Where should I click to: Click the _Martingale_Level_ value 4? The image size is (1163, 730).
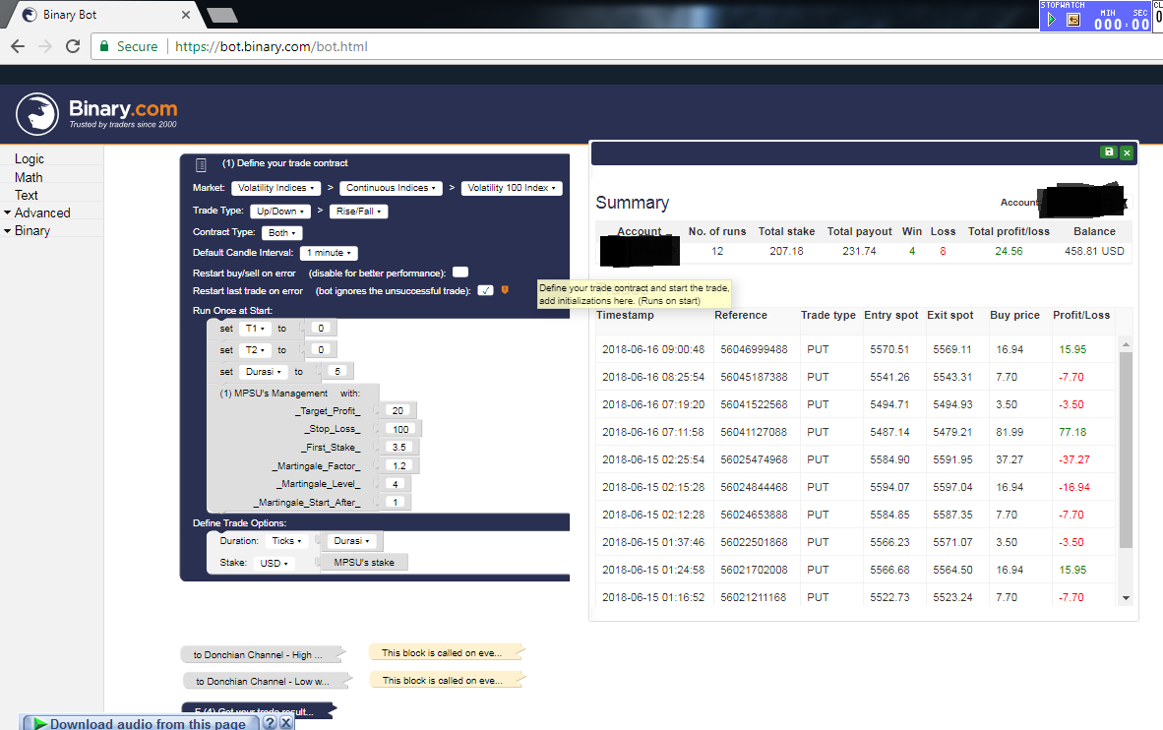396,484
